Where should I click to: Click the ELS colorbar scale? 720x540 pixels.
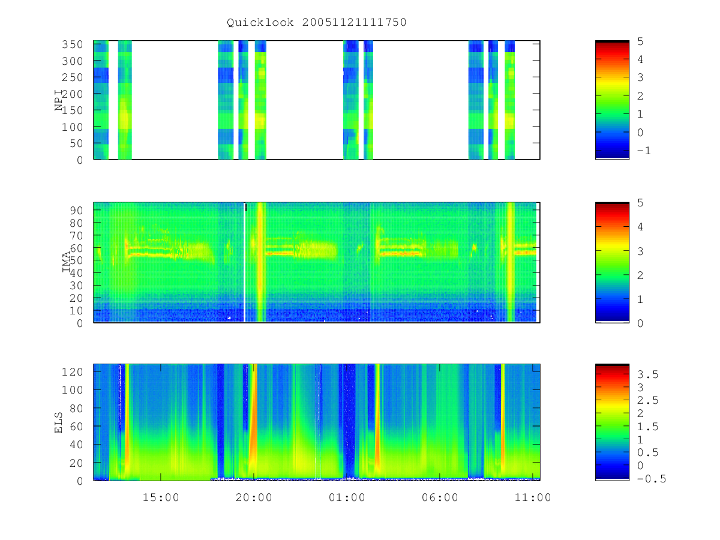(x=612, y=422)
